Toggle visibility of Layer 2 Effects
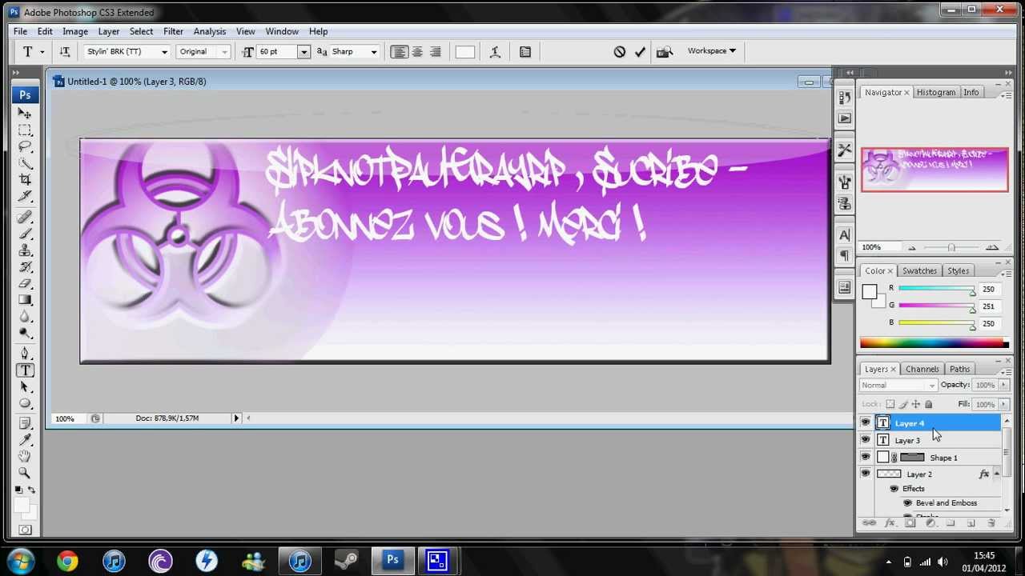 894,489
